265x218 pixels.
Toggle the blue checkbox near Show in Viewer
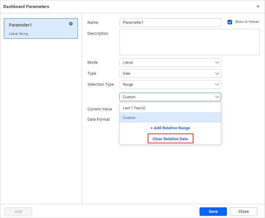click(230, 22)
